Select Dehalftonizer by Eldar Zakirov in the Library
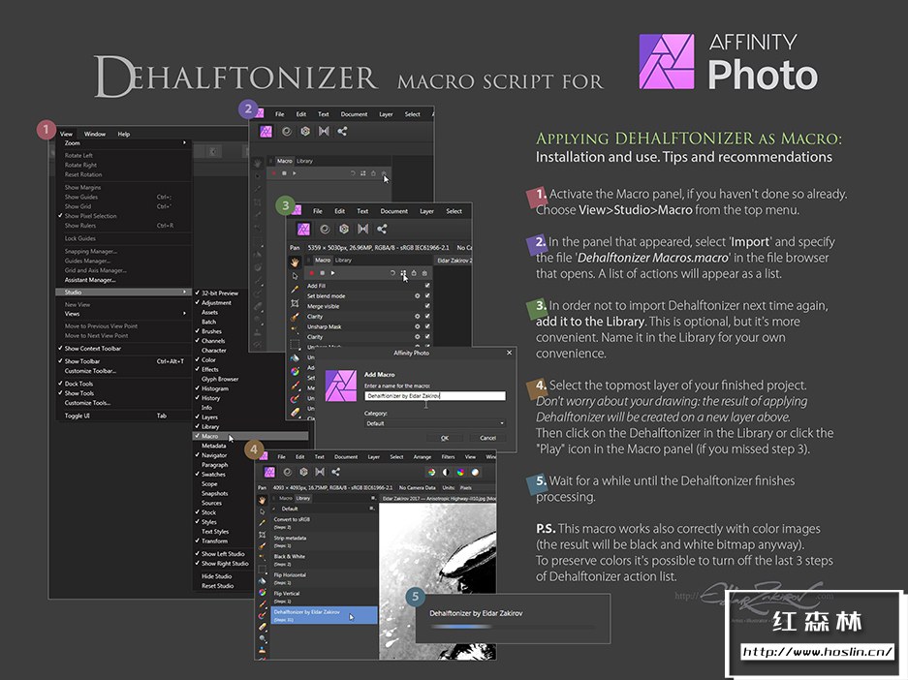The height and width of the screenshot is (680, 908). coord(325,615)
